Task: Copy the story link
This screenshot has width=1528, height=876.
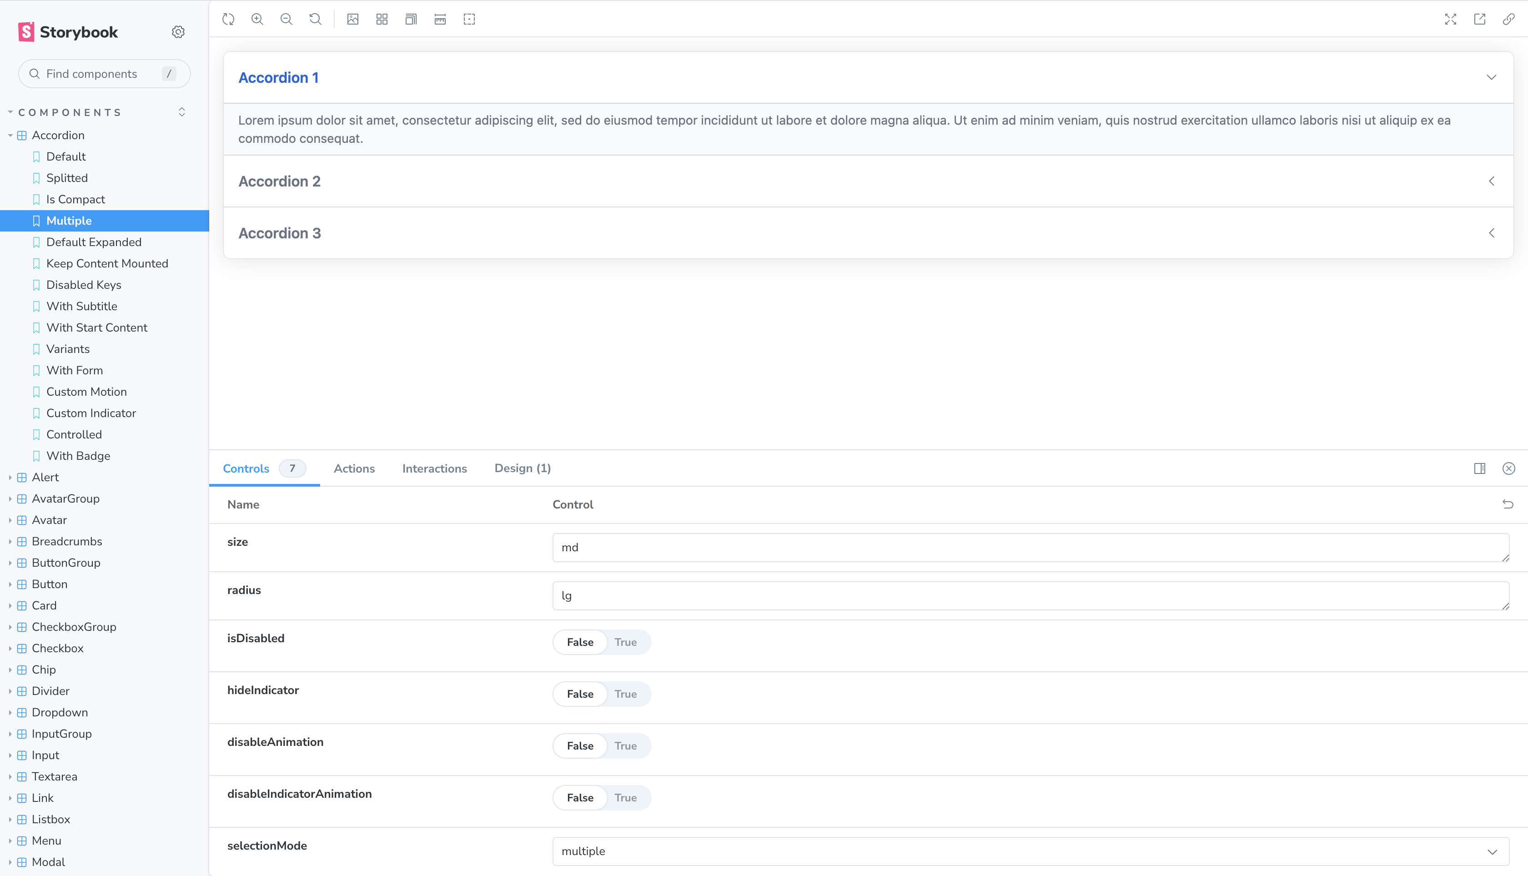Action: (x=1509, y=19)
